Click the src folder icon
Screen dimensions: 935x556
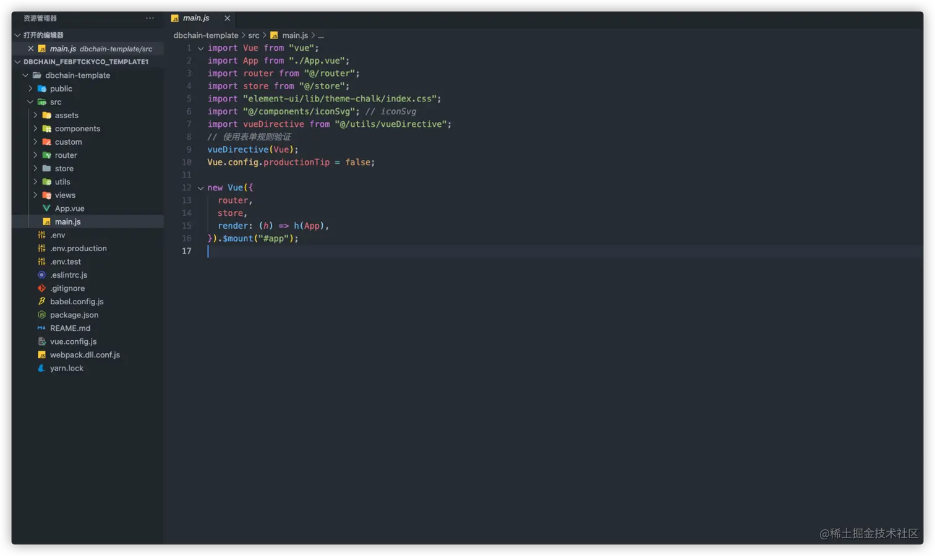[x=42, y=102]
